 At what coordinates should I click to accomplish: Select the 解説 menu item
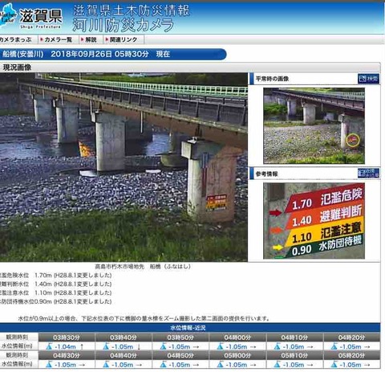tap(91, 39)
